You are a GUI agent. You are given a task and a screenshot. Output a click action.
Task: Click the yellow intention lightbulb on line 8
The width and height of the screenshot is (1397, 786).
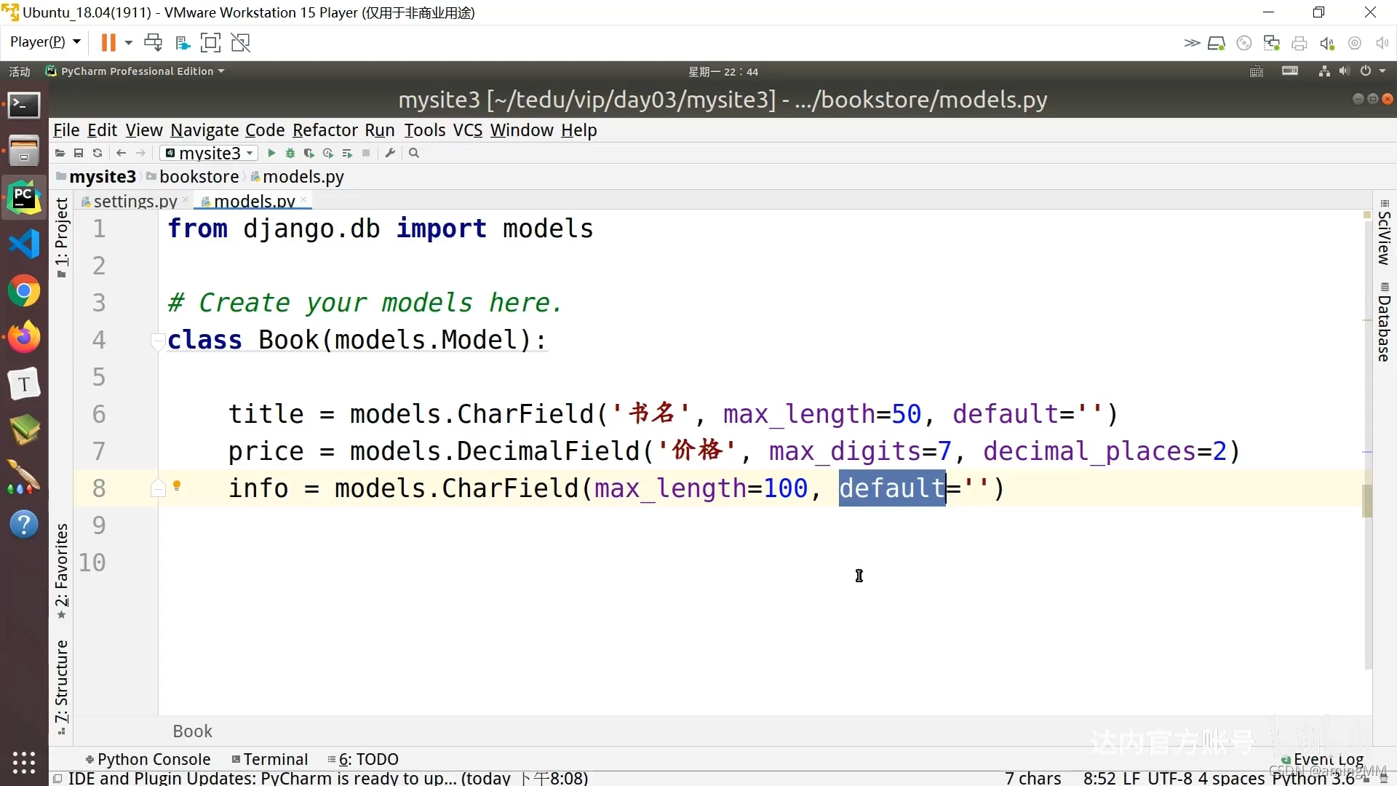(x=177, y=486)
